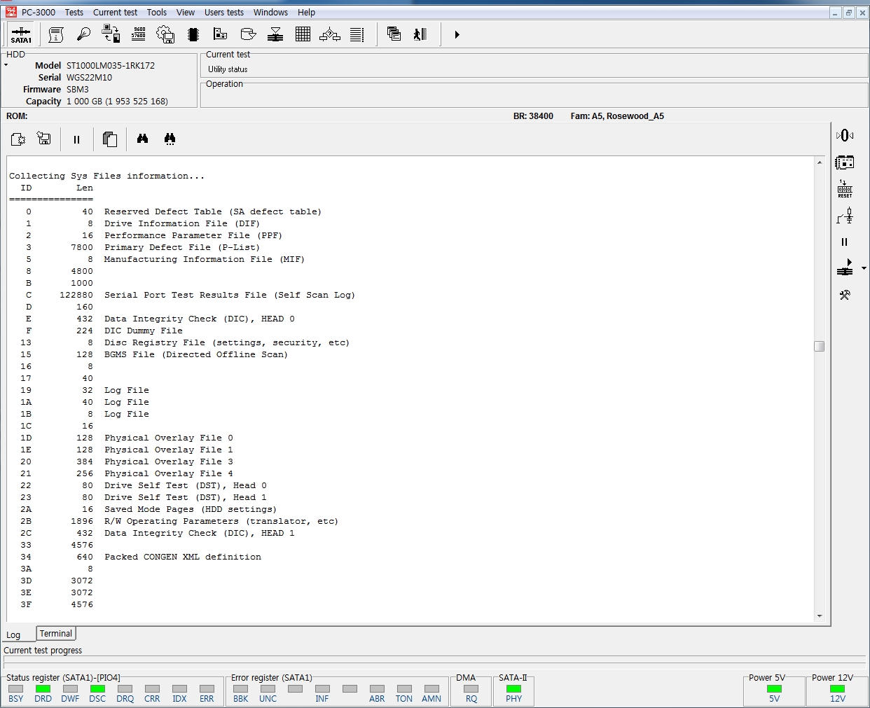
Task: Copy log using the pages icon
Action: coord(109,139)
